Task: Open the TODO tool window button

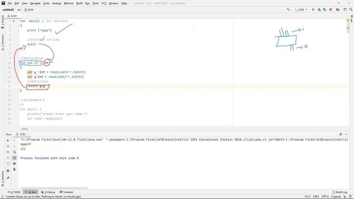Action: coord(14,192)
